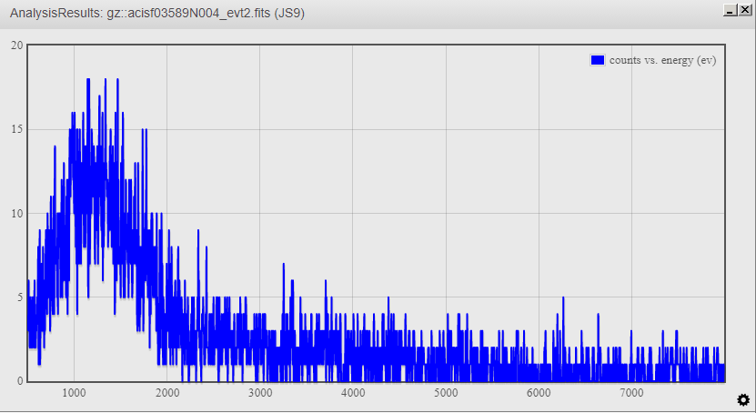
Task: Click the y-axis label 0
Action: pos(20,381)
